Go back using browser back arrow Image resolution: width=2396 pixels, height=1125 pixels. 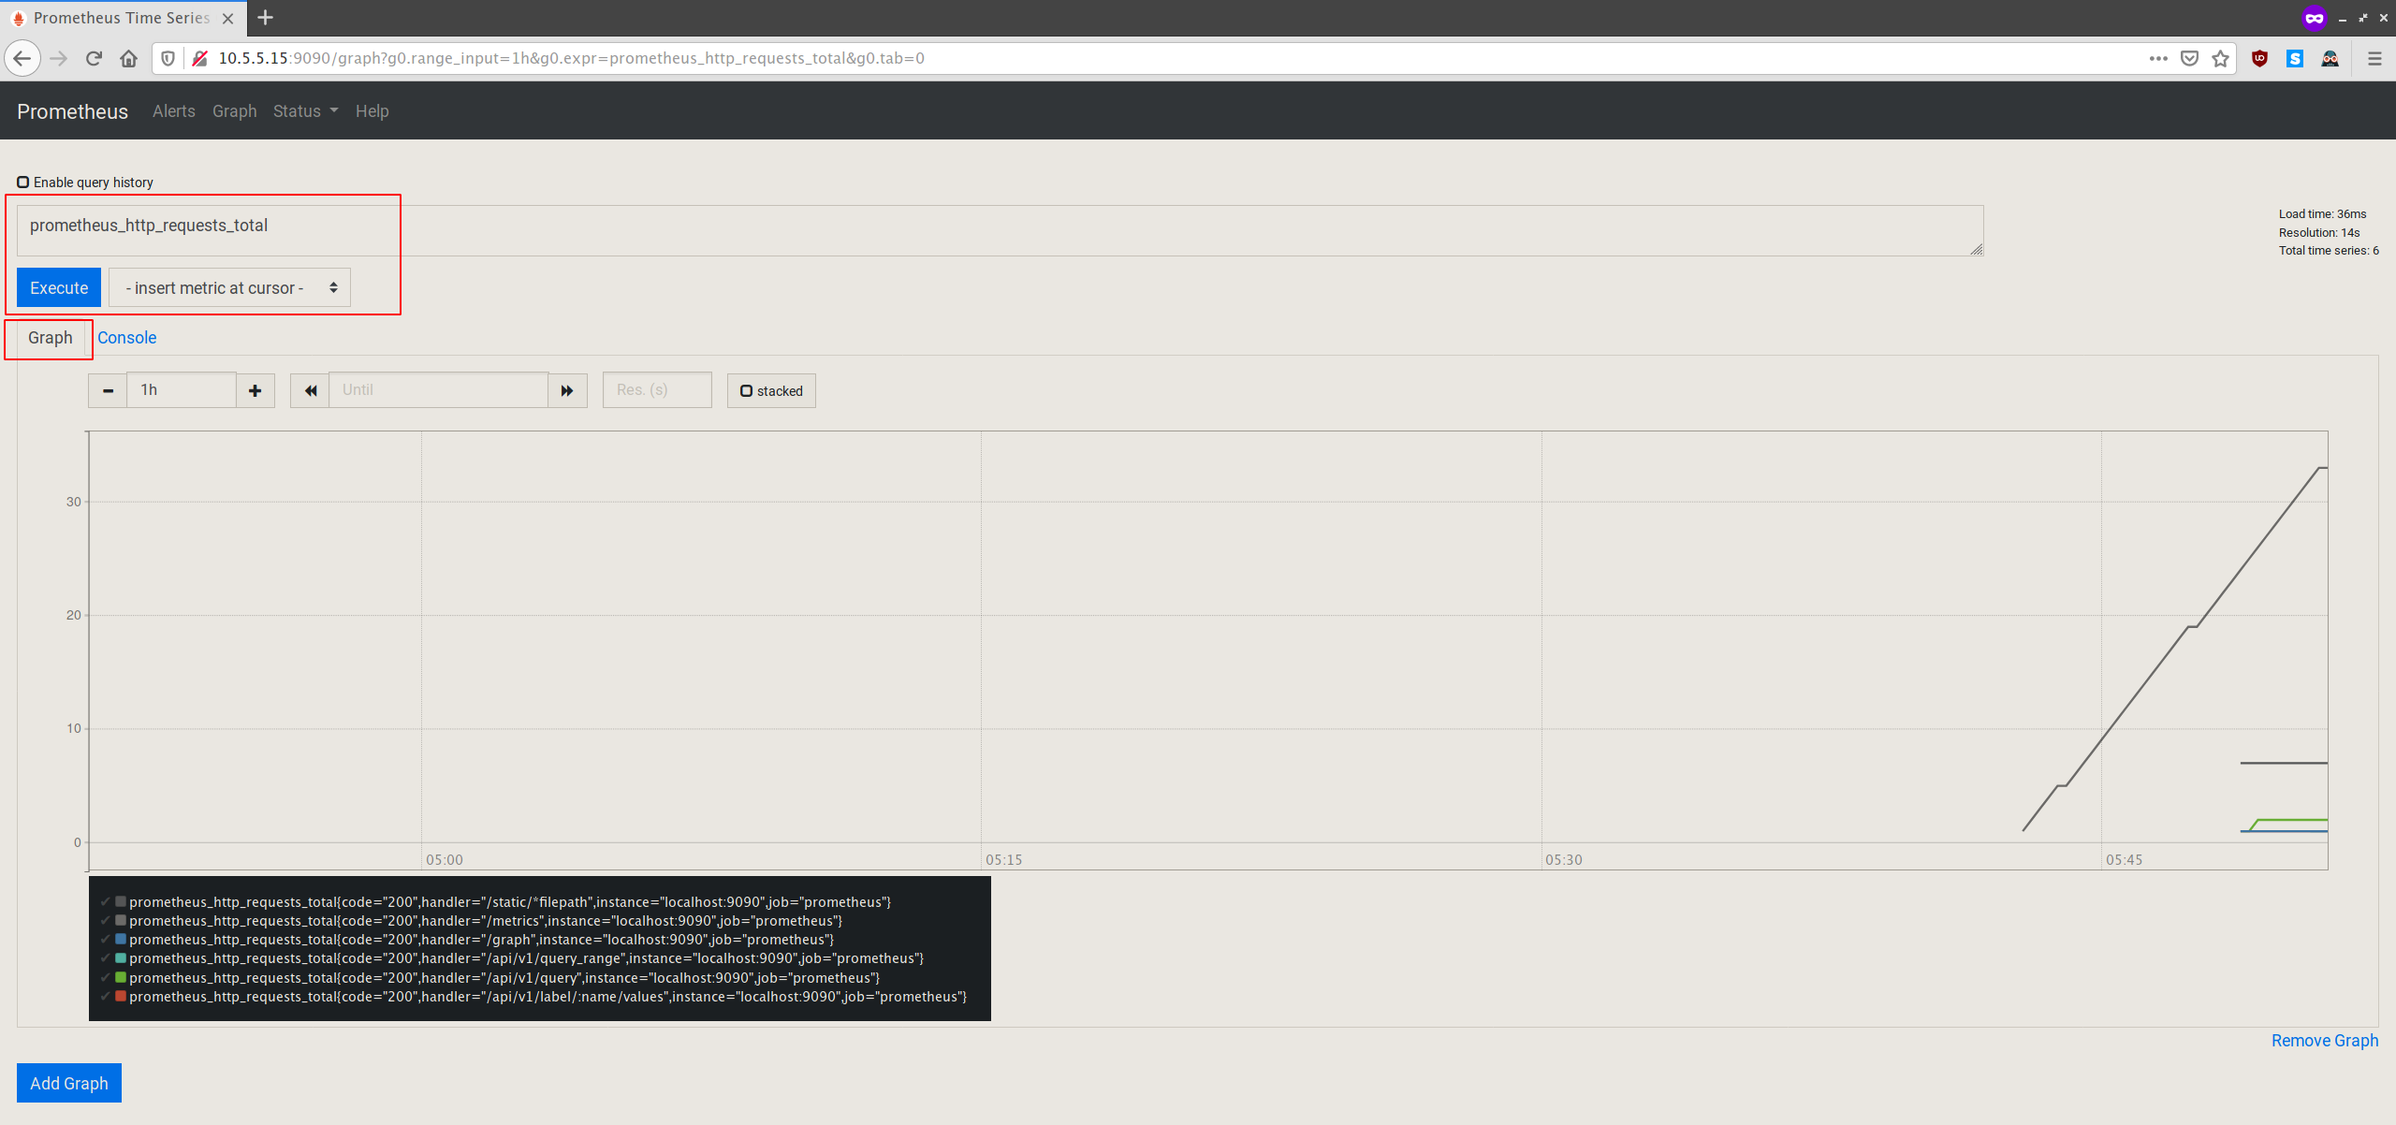coord(22,58)
